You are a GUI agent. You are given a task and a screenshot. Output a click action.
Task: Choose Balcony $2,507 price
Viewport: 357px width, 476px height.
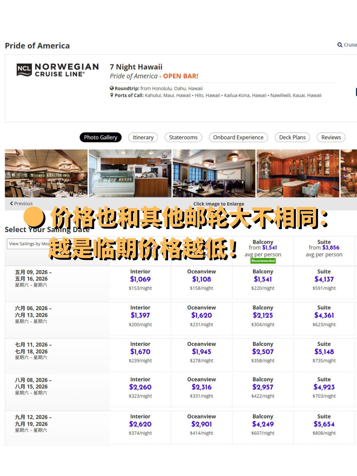263,352
